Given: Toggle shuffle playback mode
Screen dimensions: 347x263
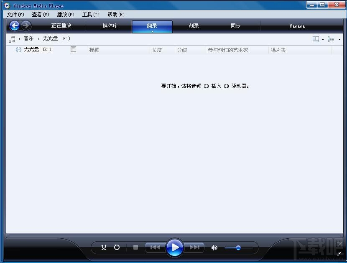Looking at the screenshot, I should (x=104, y=247).
